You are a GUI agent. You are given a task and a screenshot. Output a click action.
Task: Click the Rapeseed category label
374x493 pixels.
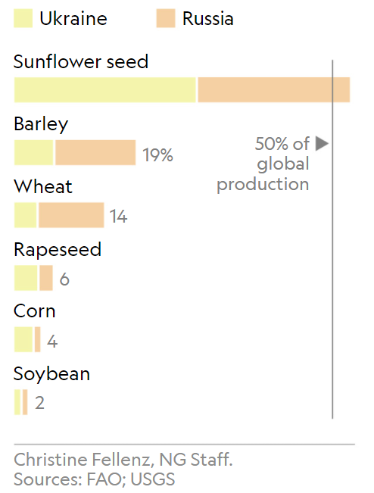coord(58,250)
